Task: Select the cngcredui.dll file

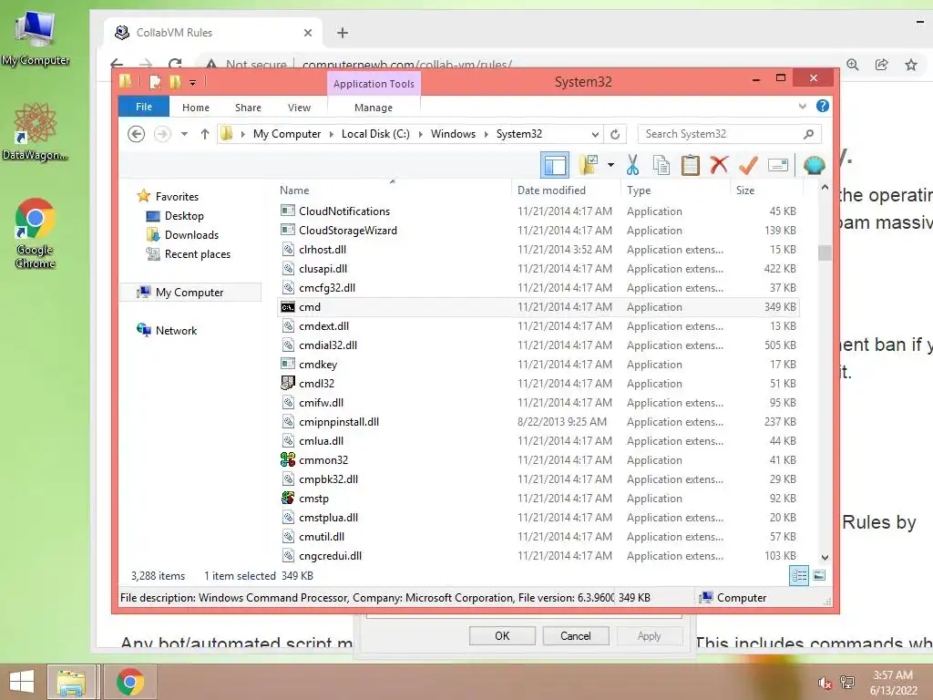Action: pyautogui.click(x=538, y=556)
